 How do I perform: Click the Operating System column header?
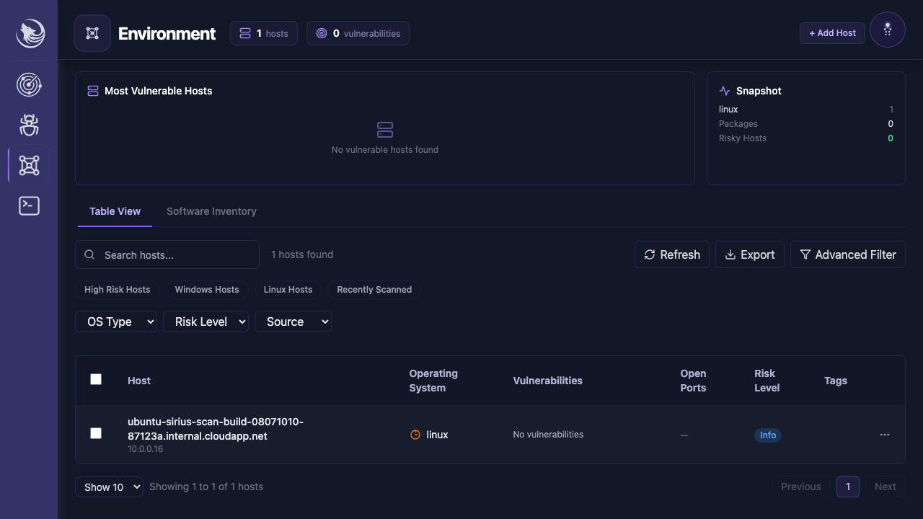[433, 381]
